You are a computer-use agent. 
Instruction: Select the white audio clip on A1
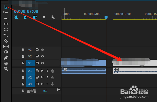point(135,71)
